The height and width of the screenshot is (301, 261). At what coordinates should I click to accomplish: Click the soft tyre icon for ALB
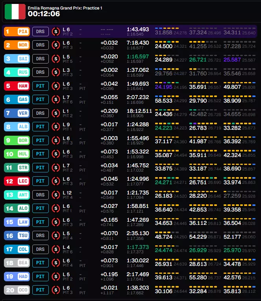[56, 127]
